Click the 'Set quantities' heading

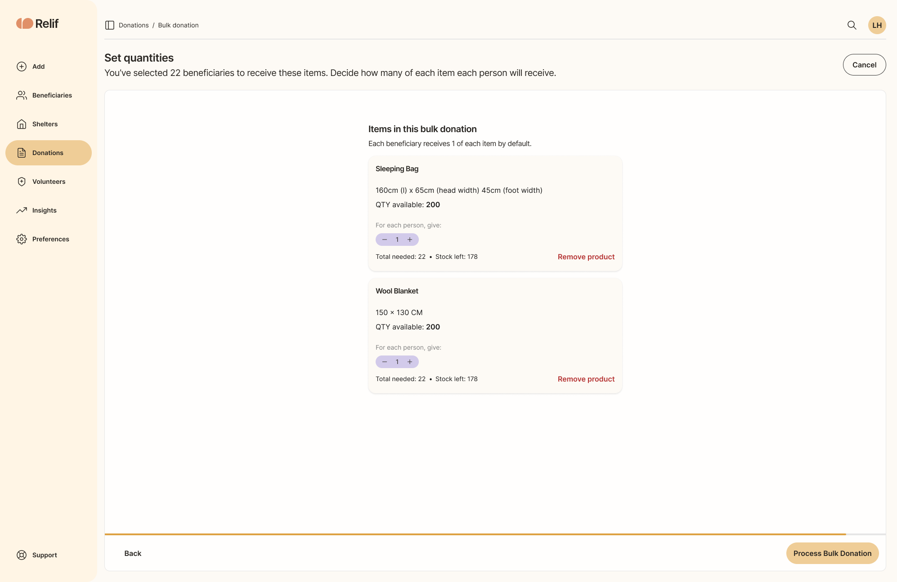pos(139,58)
